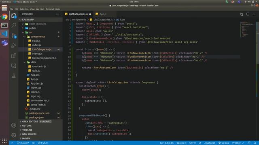The image size is (259, 145).
Task: Click Ln 10, Col 66 cursor position
Action: [x=167, y=143]
